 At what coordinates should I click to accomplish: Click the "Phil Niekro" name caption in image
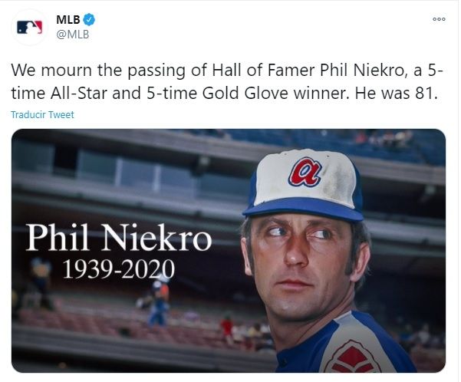coord(119,239)
